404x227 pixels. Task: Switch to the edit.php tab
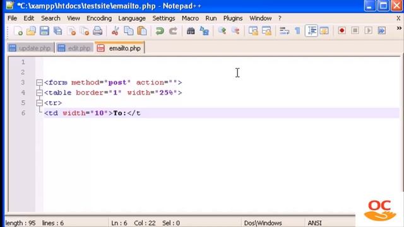point(74,48)
